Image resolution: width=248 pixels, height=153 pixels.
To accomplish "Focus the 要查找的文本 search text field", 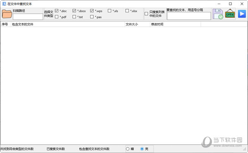I will click(189, 16).
